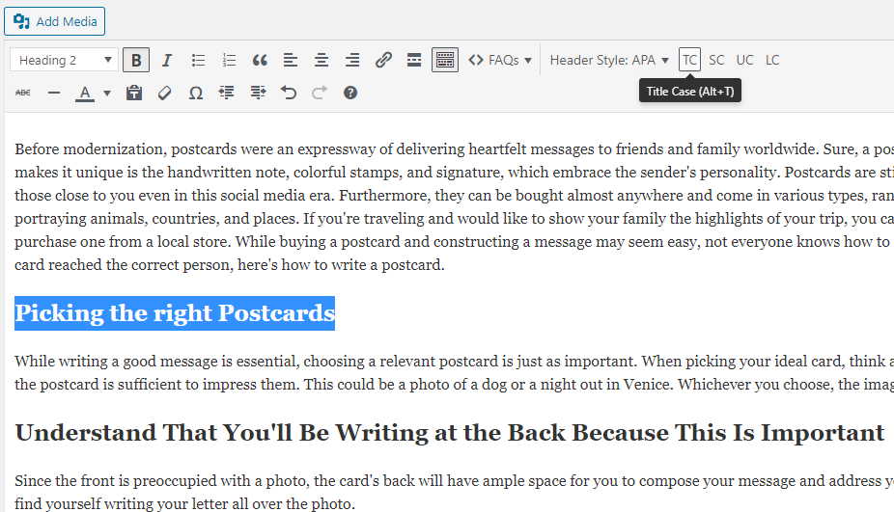This screenshot has height=512, width=894.
Task: Align text left
Action: point(291,60)
